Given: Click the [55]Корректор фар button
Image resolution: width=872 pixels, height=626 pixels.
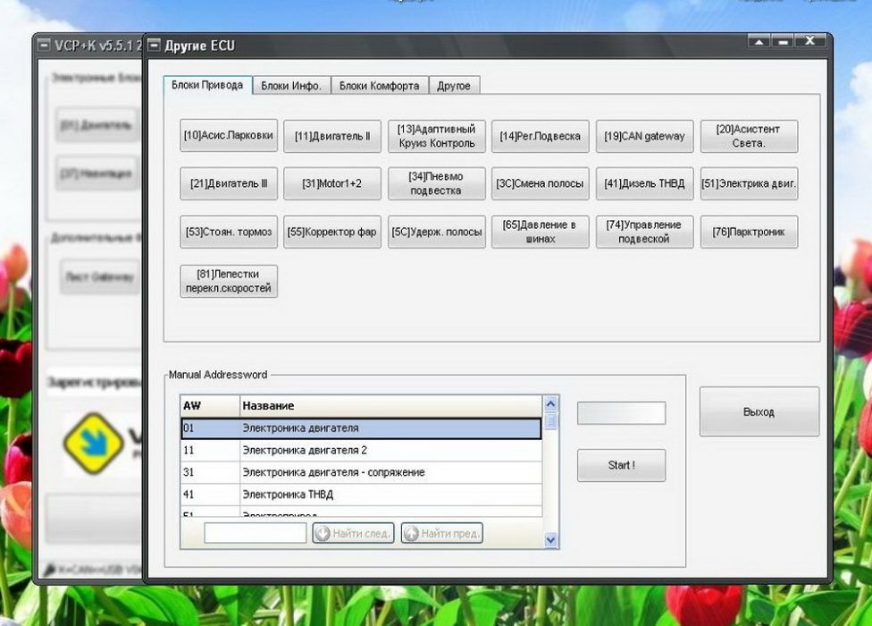Looking at the screenshot, I should [x=332, y=232].
